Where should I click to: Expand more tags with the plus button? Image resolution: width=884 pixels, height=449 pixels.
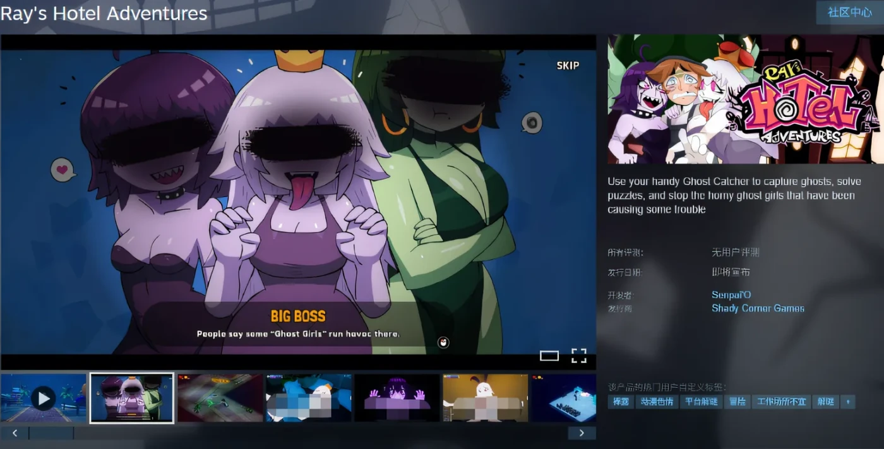848,402
